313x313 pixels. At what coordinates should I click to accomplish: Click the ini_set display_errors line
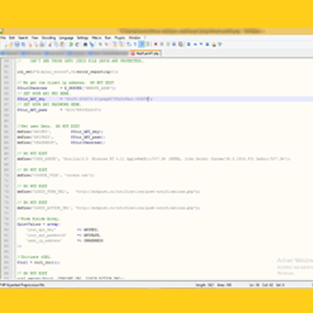coord(67,71)
